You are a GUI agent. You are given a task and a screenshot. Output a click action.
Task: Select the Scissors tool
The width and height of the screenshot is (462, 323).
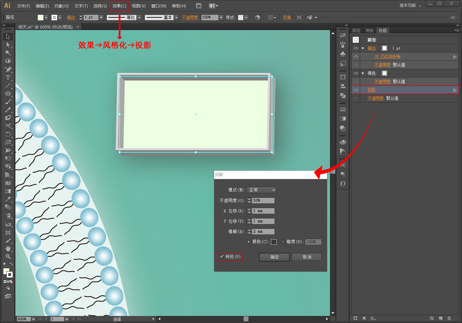click(8, 126)
